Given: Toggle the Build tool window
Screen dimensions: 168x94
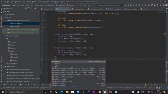Looking at the screenshot, I should tap(30, 85).
